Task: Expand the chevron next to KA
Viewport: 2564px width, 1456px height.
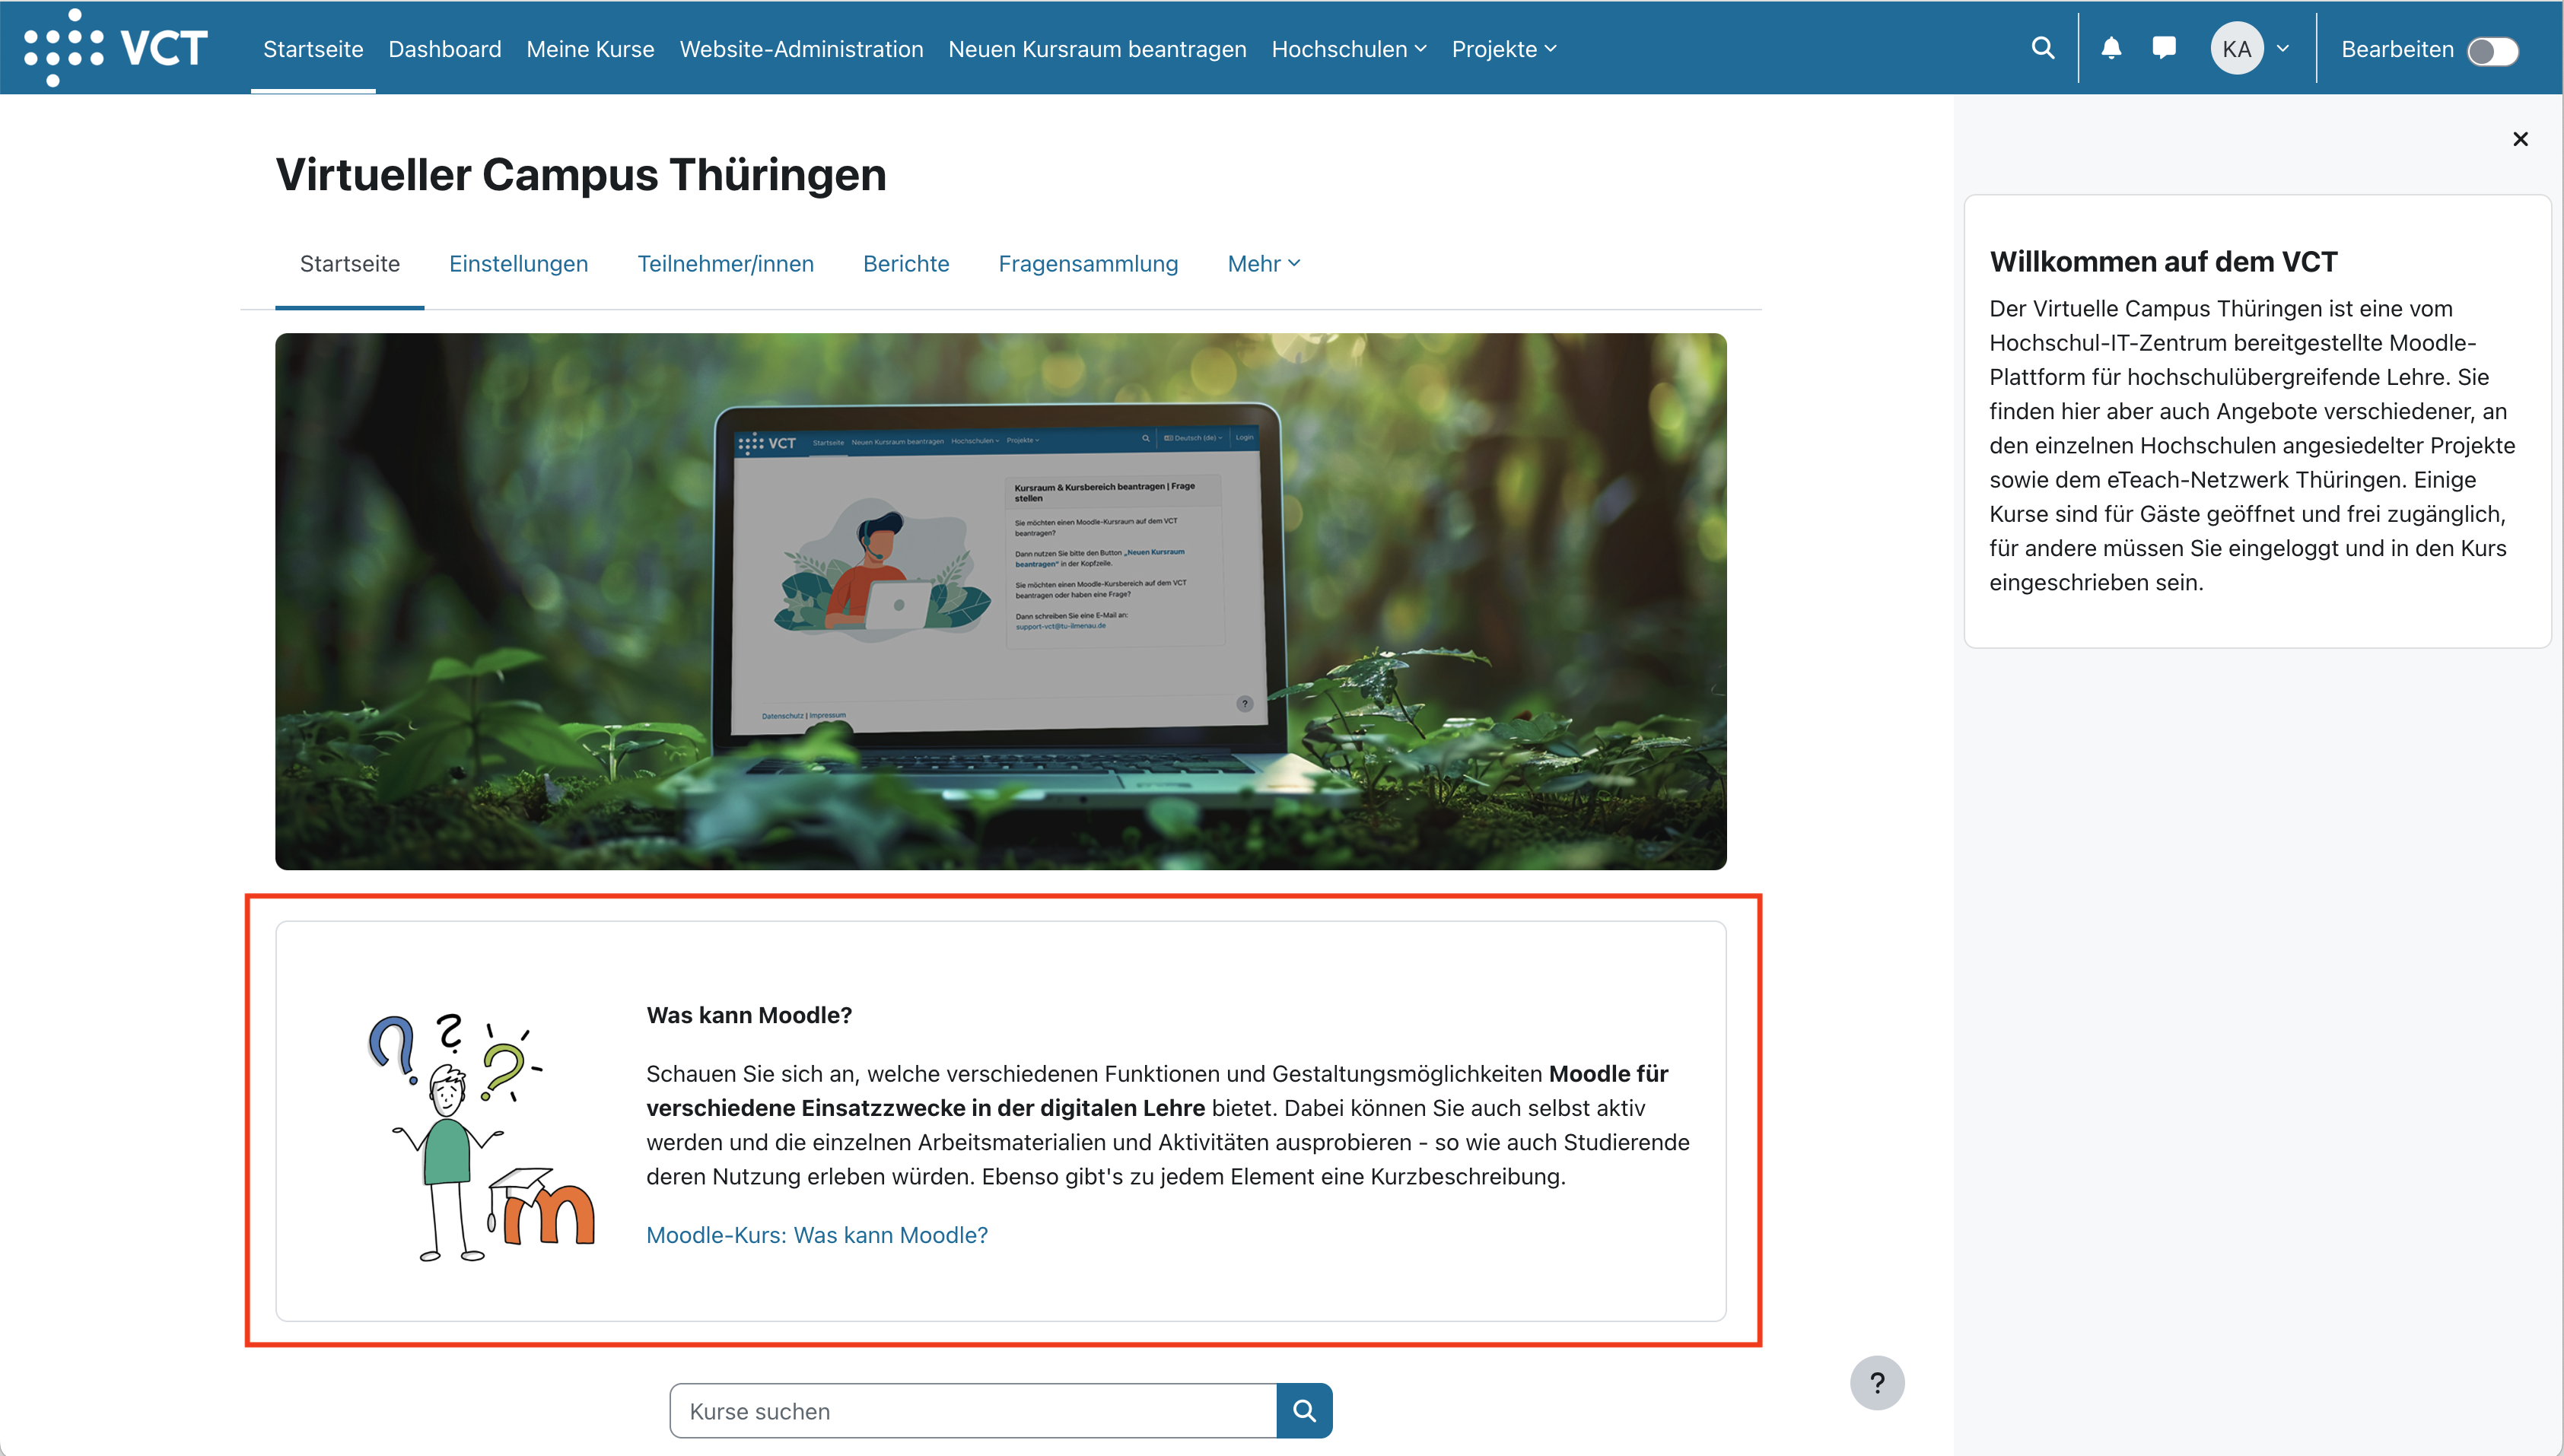Action: click(x=2284, y=48)
